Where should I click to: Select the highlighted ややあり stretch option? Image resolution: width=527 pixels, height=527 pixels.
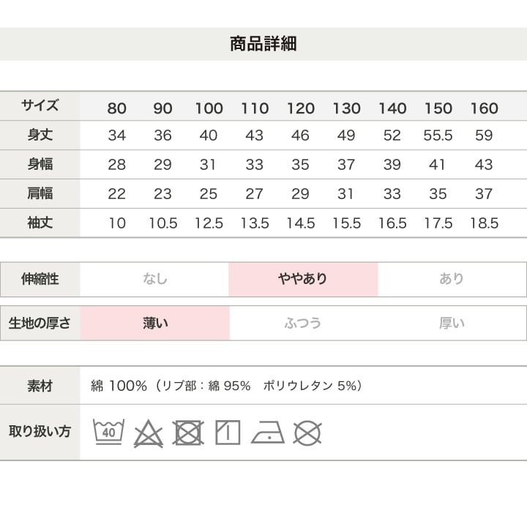pos(303,279)
